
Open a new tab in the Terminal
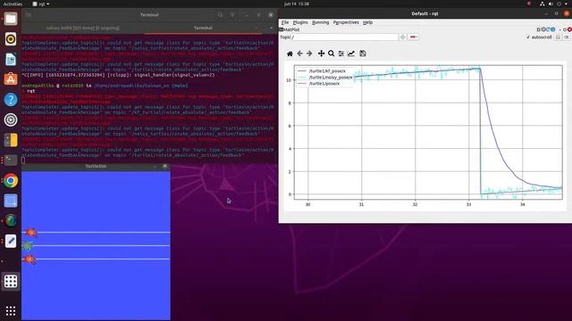(x=29, y=15)
